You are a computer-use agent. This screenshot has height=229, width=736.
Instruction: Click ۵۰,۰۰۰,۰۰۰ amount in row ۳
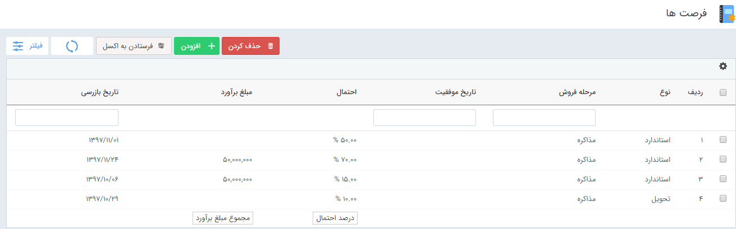237,179
